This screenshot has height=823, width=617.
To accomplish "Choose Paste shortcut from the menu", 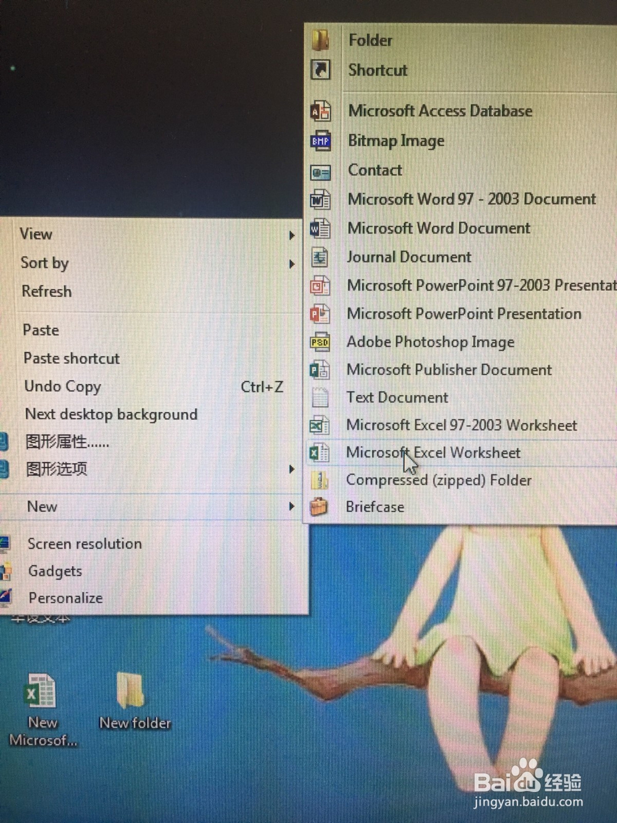I will coord(72,358).
